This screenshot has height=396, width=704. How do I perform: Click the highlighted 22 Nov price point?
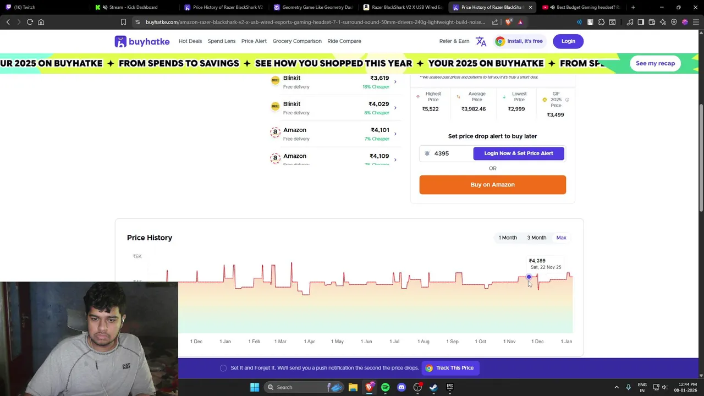pyautogui.click(x=529, y=277)
